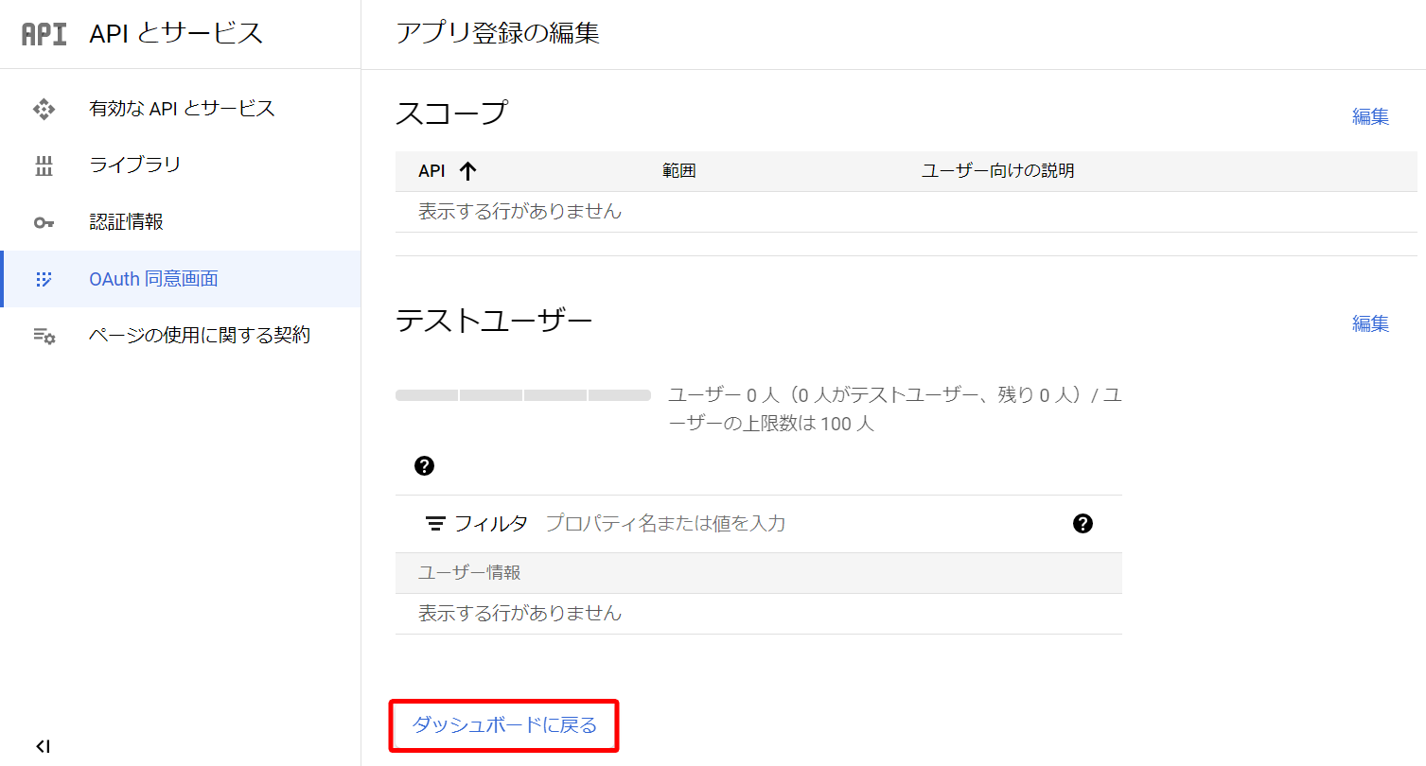
Task: Click the test user quota progress bar
Action: [x=523, y=394]
